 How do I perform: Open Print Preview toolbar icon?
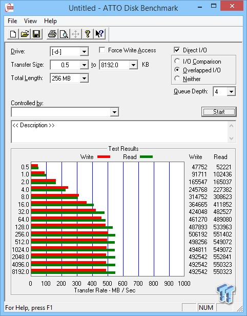(x=64, y=34)
